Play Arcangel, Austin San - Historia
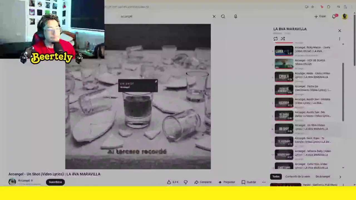 (306, 103)
